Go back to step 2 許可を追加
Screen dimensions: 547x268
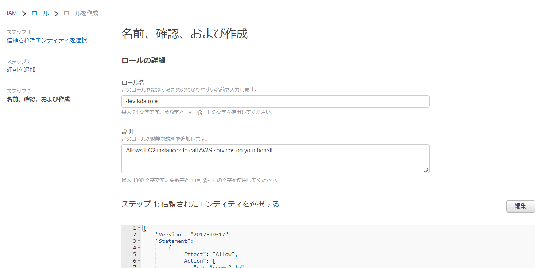[x=21, y=70]
